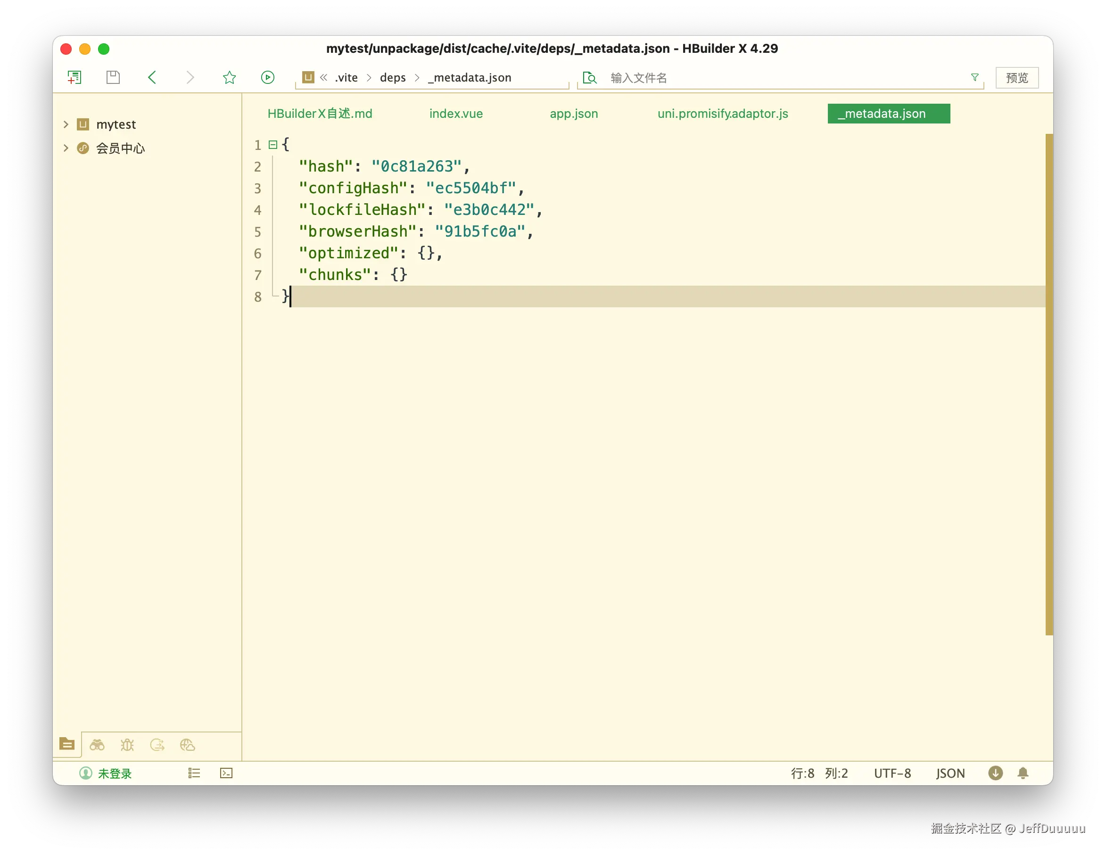Click the new file icon in toolbar
1106x855 pixels.
tap(74, 77)
